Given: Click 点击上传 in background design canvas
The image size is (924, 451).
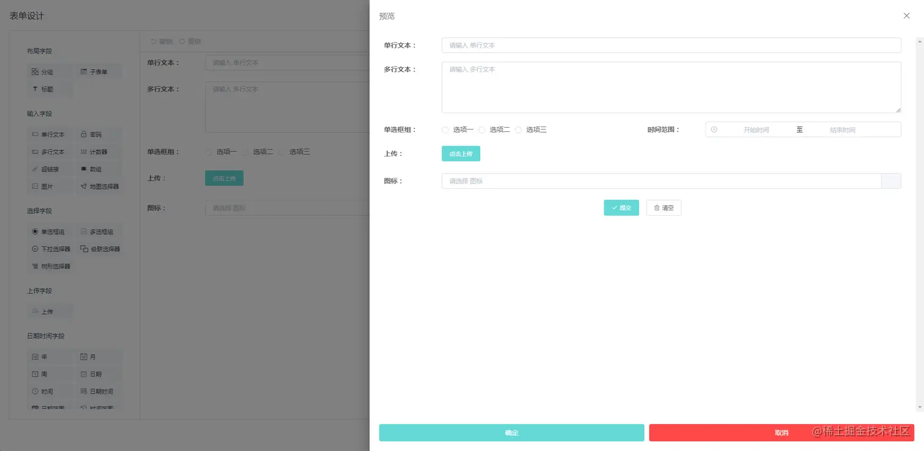Looking at the screenshot, I should (x=224, y=178).
